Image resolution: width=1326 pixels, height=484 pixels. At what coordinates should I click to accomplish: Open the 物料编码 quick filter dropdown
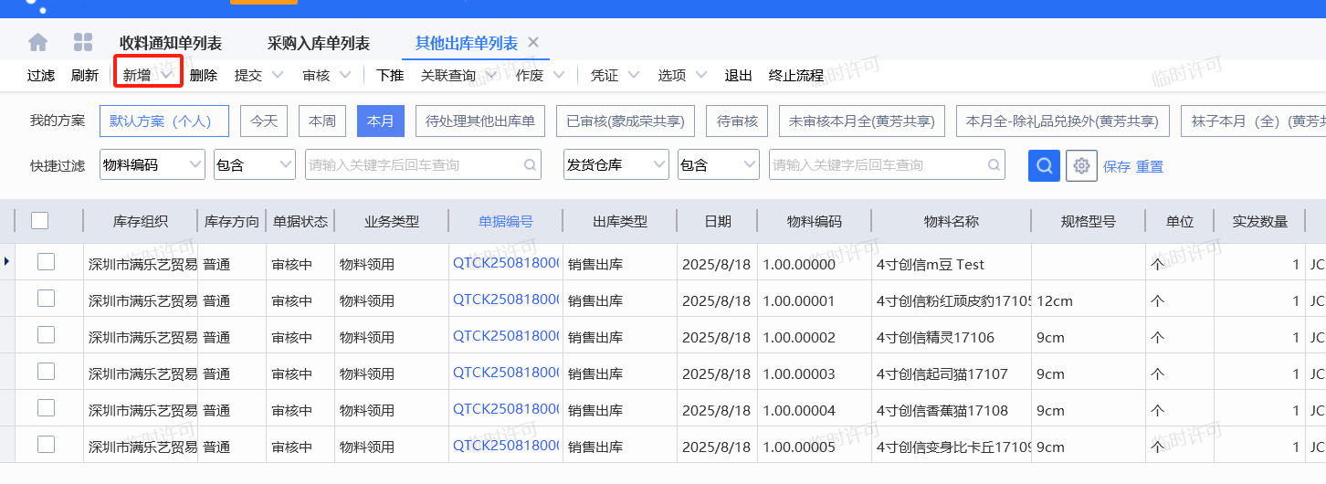pyautogui.click(x=195, y=165)
